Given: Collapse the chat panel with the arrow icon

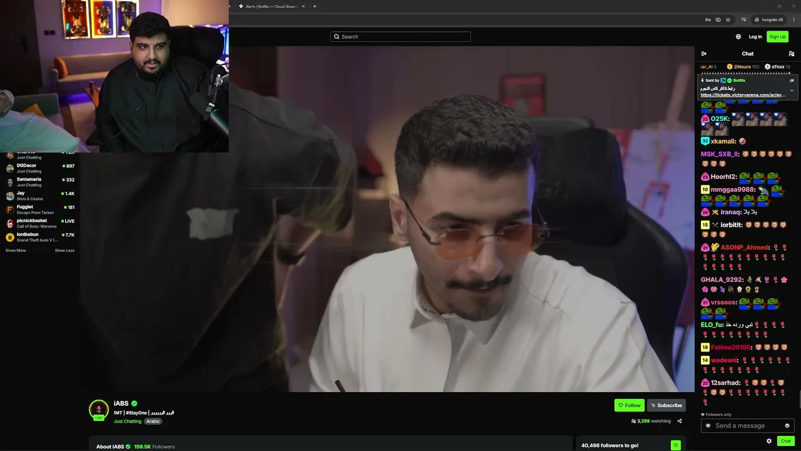Looking at the screenshot, I should (704, 54).
